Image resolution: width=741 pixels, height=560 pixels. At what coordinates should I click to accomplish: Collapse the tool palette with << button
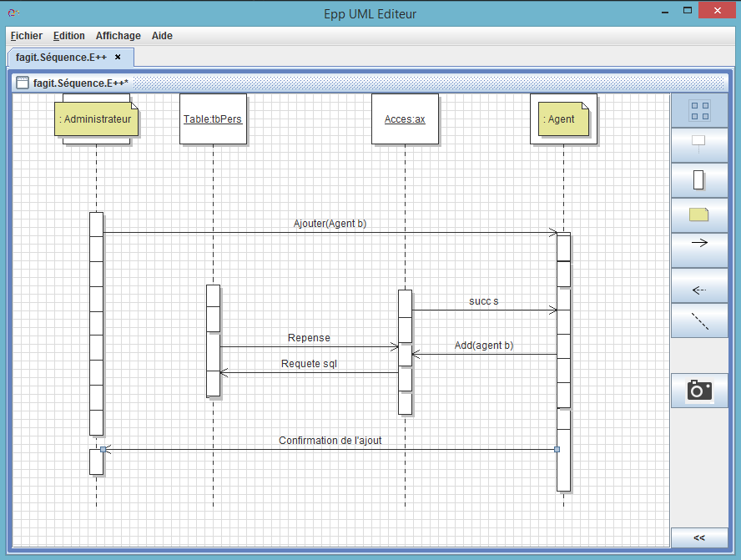699,537
